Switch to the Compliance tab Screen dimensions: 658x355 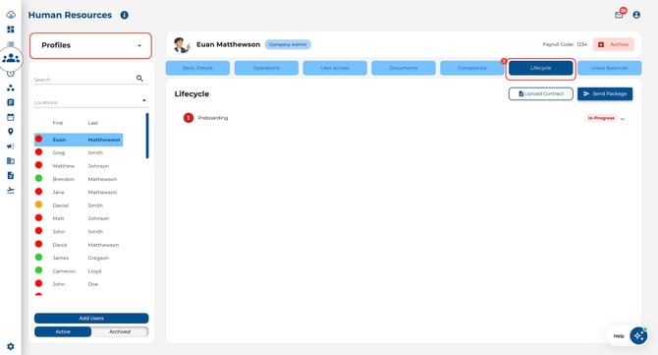tap(472, 68)
